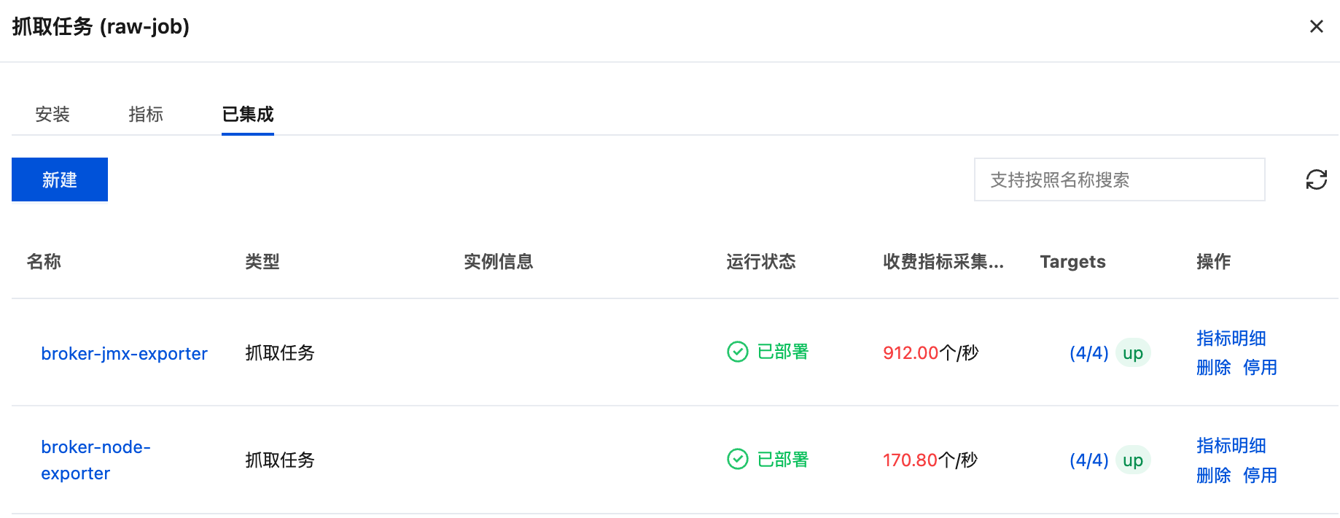The width and height of the screenshot is (1340, 518).
Task: Click 删除 for broker-jmx-exporter
Action: click(x=1213, y=368)
